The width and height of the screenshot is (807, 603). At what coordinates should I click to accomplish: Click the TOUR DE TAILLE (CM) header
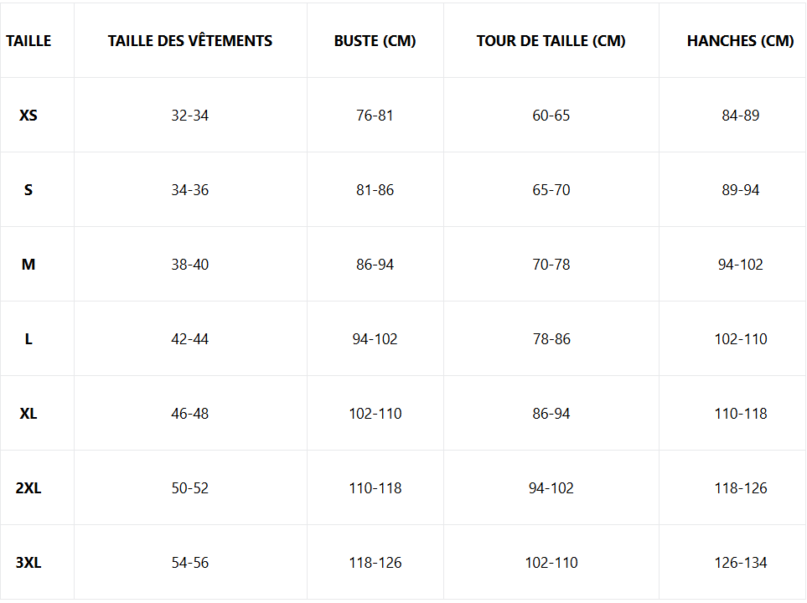coord(551,40)
